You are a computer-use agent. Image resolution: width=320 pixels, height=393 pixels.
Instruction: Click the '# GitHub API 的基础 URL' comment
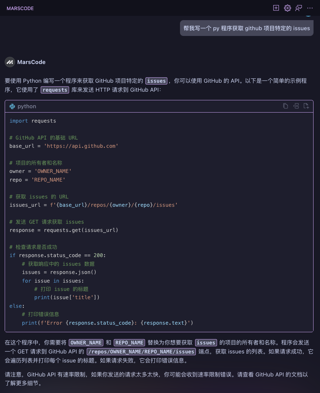(x=44, y=138)
